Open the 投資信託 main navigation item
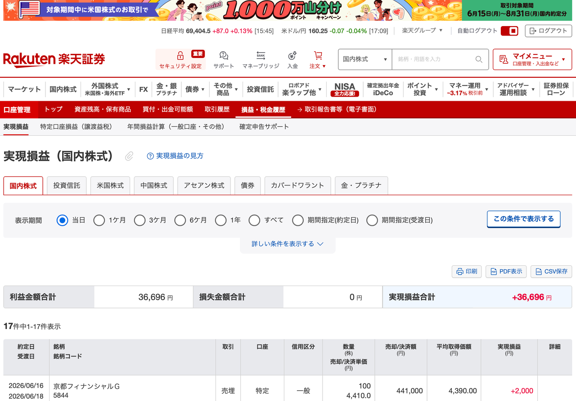This screenshot has width=576, height=401. pyautogui.click(x=260, y=89)
